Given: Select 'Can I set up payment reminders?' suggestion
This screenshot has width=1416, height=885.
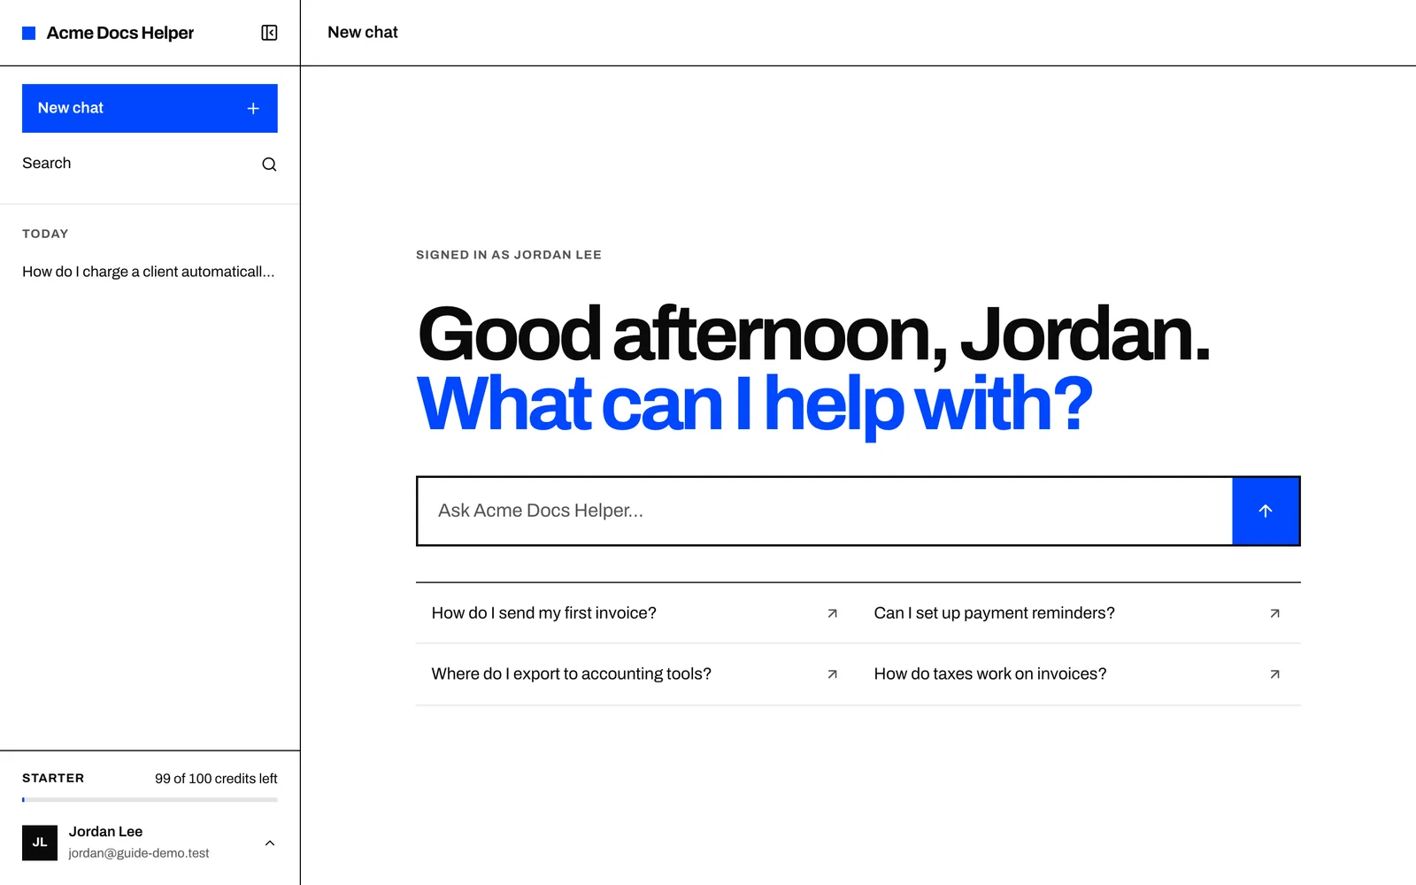Looking at the screenshot, I should pyautogui.click(x=1080, y=613).
